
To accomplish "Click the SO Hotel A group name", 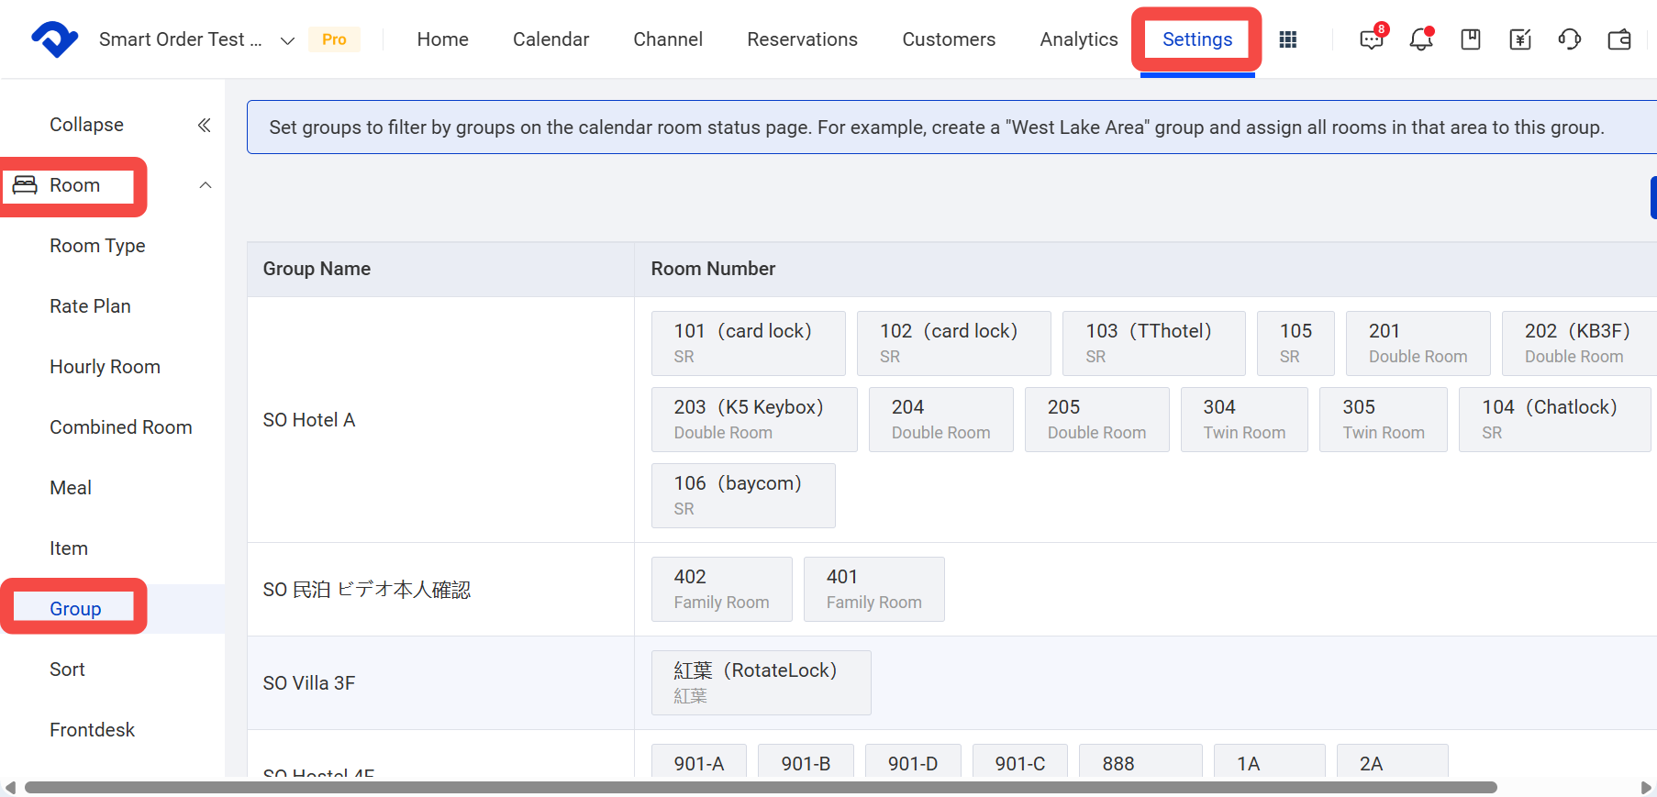I will coord(309,420).
